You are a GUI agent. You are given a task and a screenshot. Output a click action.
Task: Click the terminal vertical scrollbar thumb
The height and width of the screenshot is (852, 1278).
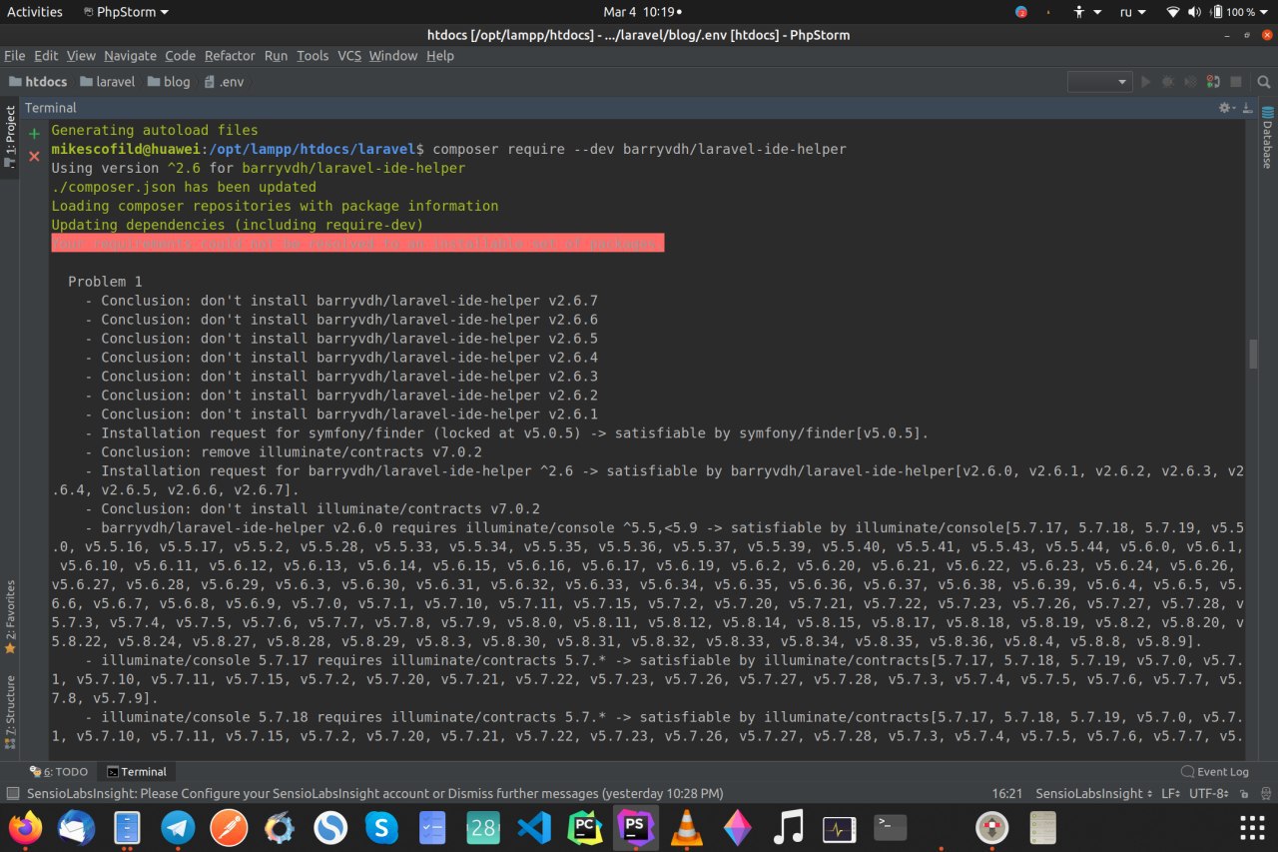1253,354
